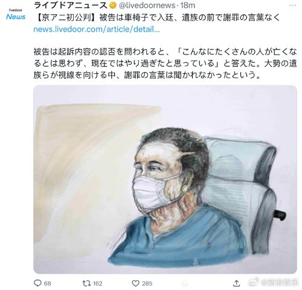Click the 68 replies count

[x=47, y=283]
